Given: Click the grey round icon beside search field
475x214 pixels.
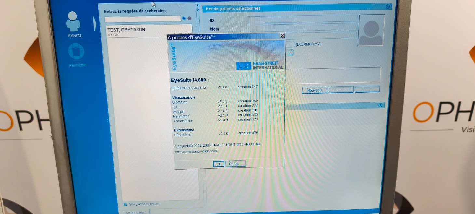Looking at the screenshot, I should pos(189,19).
